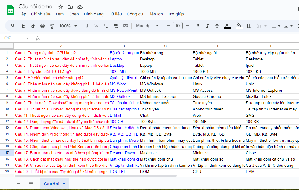299x190 pixels.
Task: Increase font size with plus button
Action: pyautogui.click(x=187, y=26)
